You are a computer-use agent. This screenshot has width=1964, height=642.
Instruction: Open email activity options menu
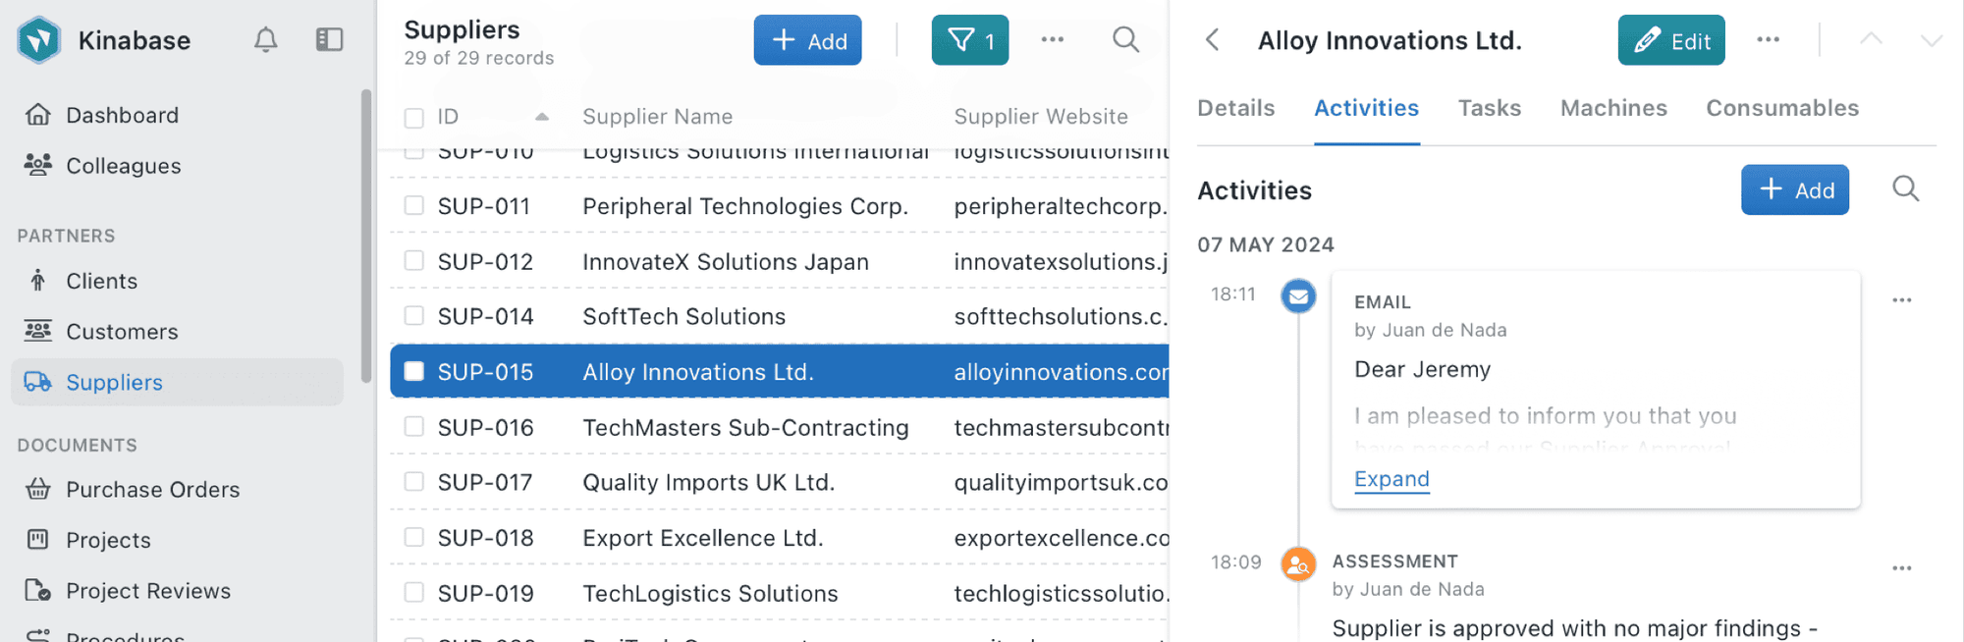[1901, 300]
